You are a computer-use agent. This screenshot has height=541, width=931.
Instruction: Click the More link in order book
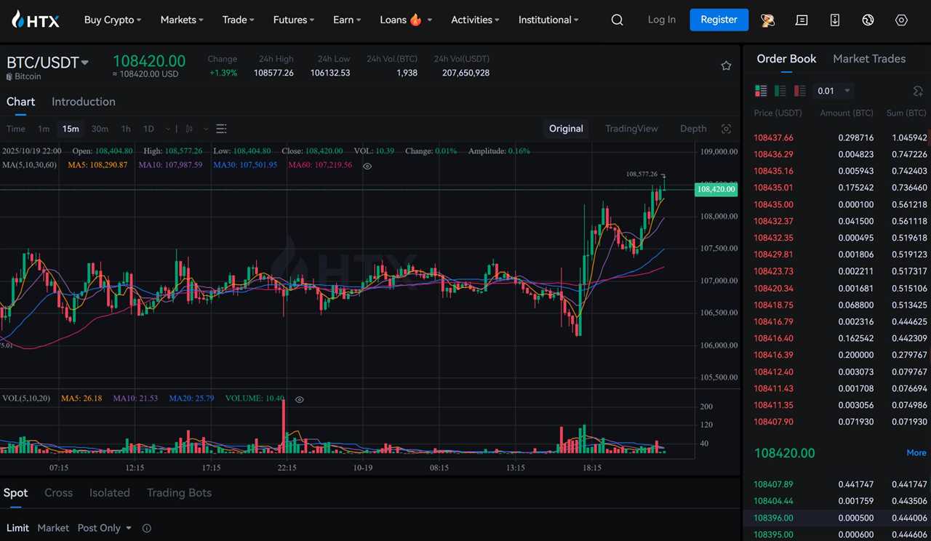click(916, 453)
